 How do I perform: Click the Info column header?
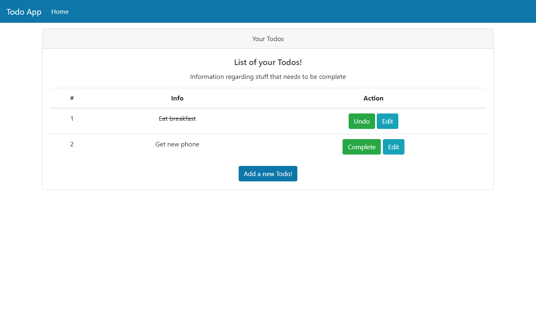point(177,98)
